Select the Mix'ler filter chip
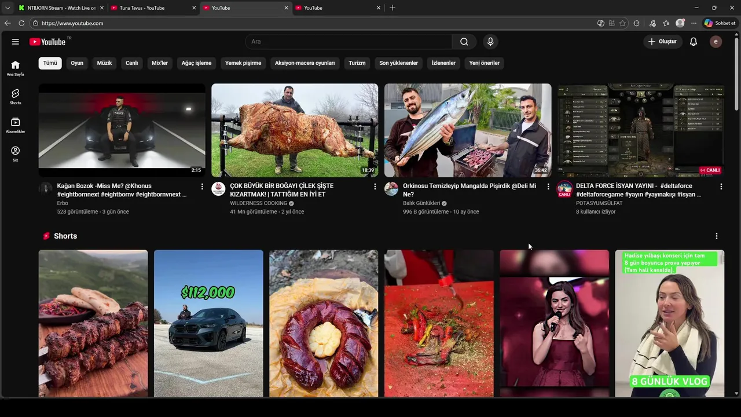The width and height of the screenshot is (741, 417). (160, 63)
